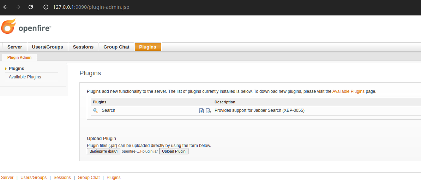Click the Description column header

225,102
